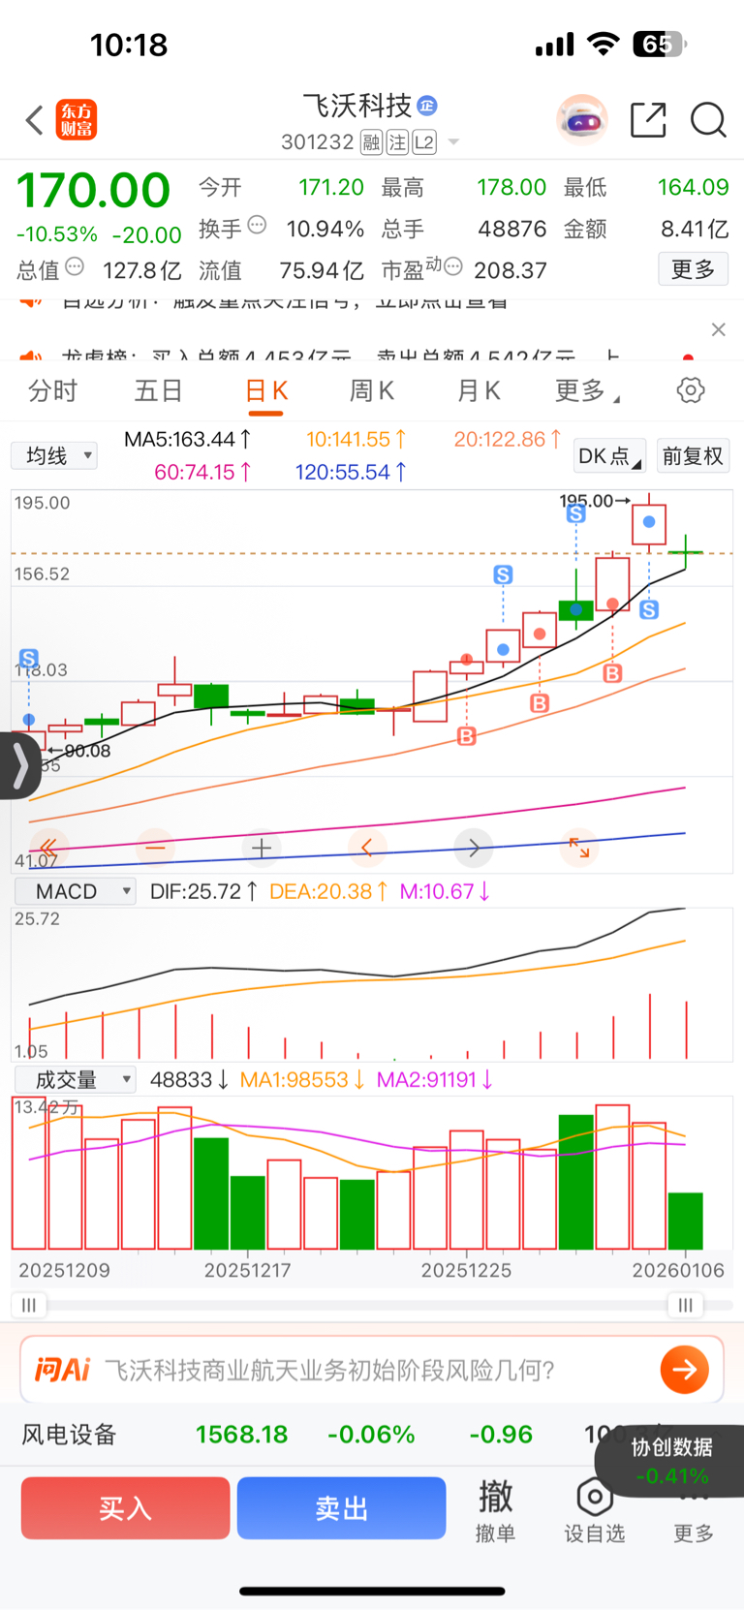This screenshot has width=744, height=1610.
Task: Tap right handle of date range slider
Action: click(686, 1305)
